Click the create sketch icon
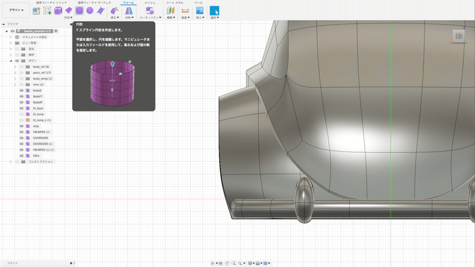475x267 pixels. pos(47,11)
